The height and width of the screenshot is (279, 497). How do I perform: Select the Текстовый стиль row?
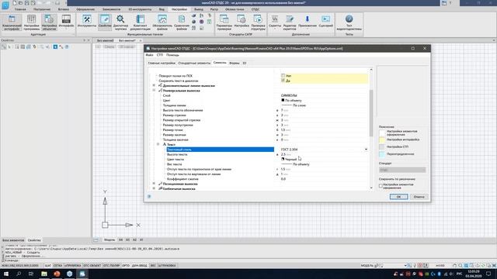coord(221,150)
